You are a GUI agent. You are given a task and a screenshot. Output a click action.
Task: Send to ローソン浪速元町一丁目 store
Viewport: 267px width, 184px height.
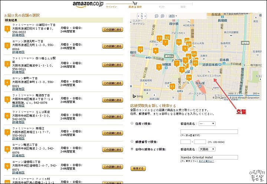pyautogui.click(x=113, y=46)
